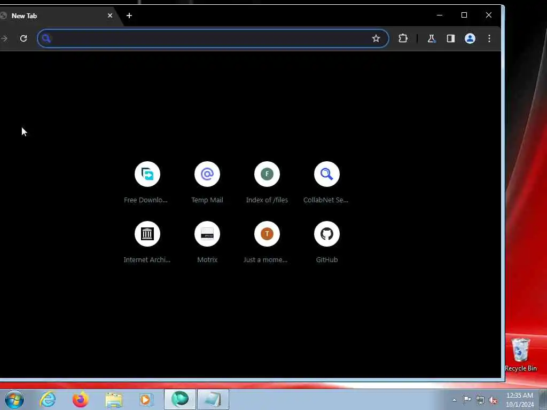Open the Action Center flag icon

(467, 399)
